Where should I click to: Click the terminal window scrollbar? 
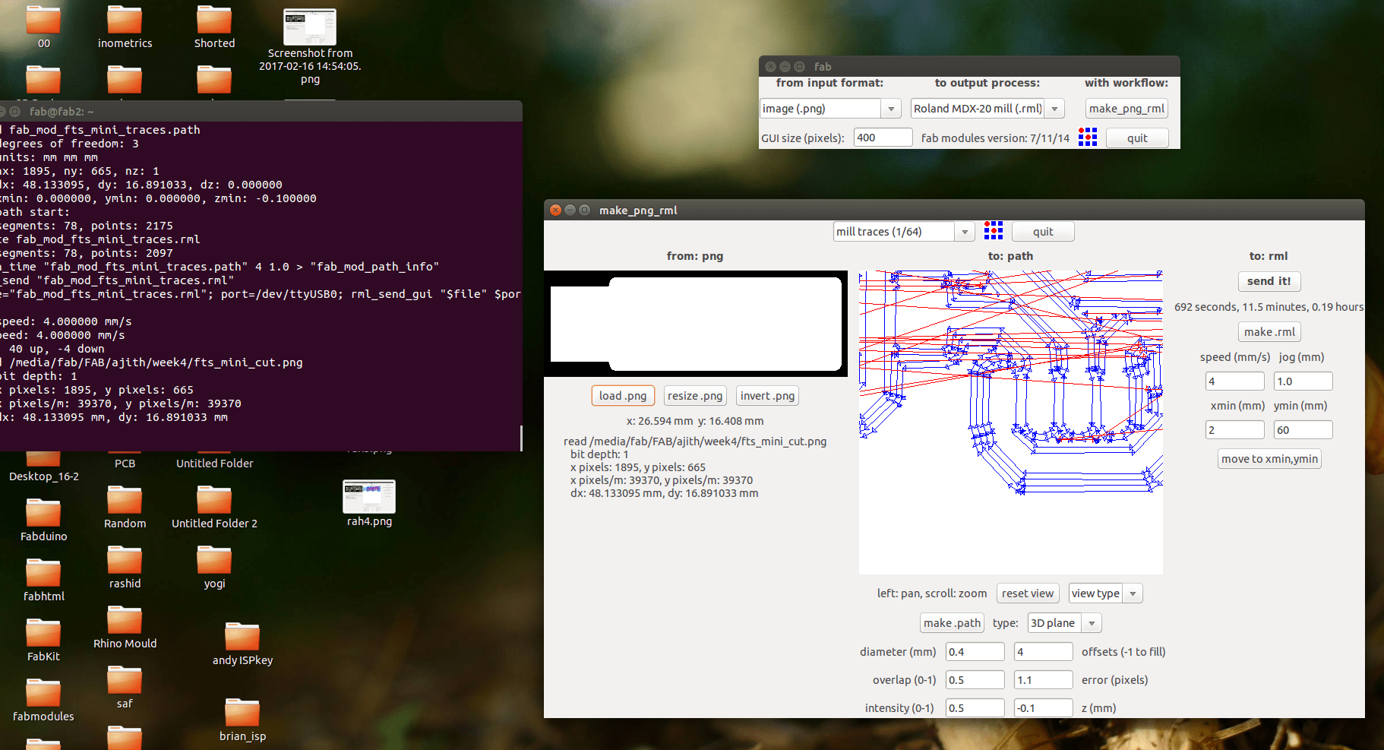520,438
